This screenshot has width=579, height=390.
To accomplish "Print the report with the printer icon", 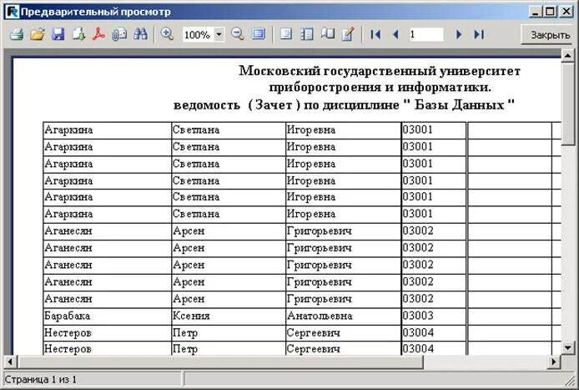I will 17,35.
